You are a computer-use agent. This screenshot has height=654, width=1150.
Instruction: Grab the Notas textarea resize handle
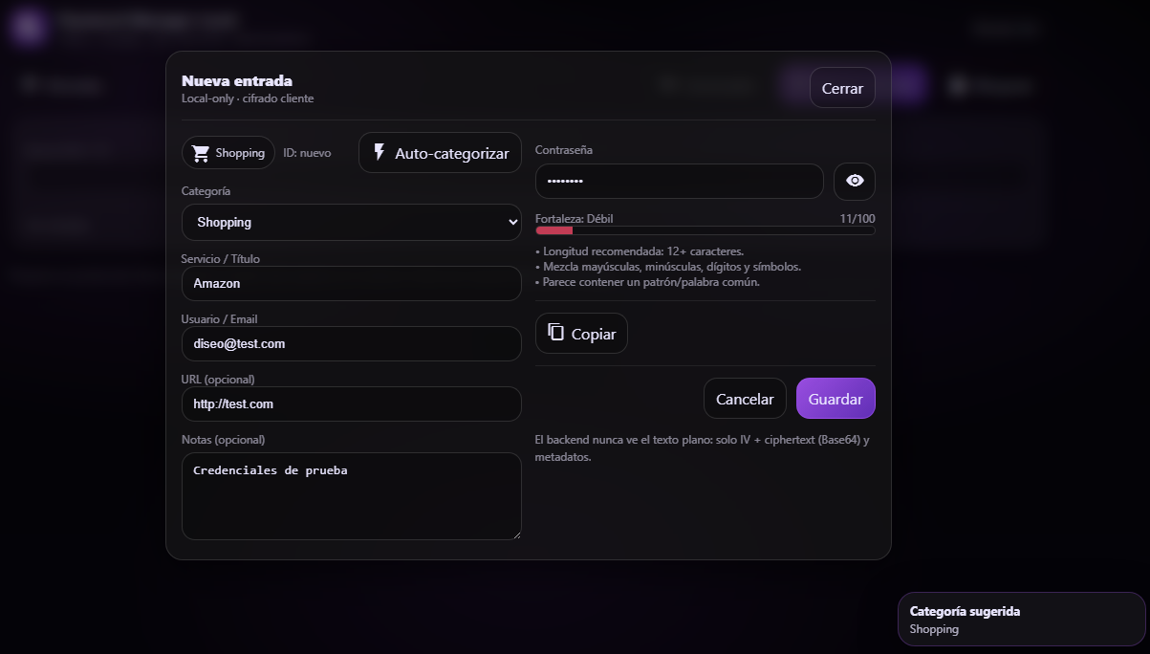[x=516, y=534]
